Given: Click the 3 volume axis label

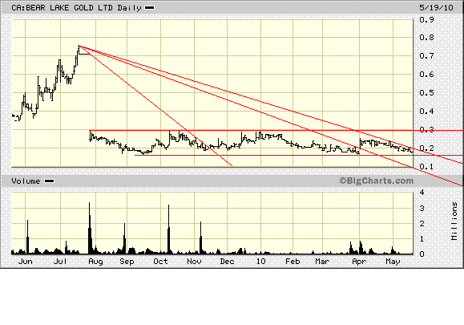Looking at the screenshot, I should click(x=422, y=209).
